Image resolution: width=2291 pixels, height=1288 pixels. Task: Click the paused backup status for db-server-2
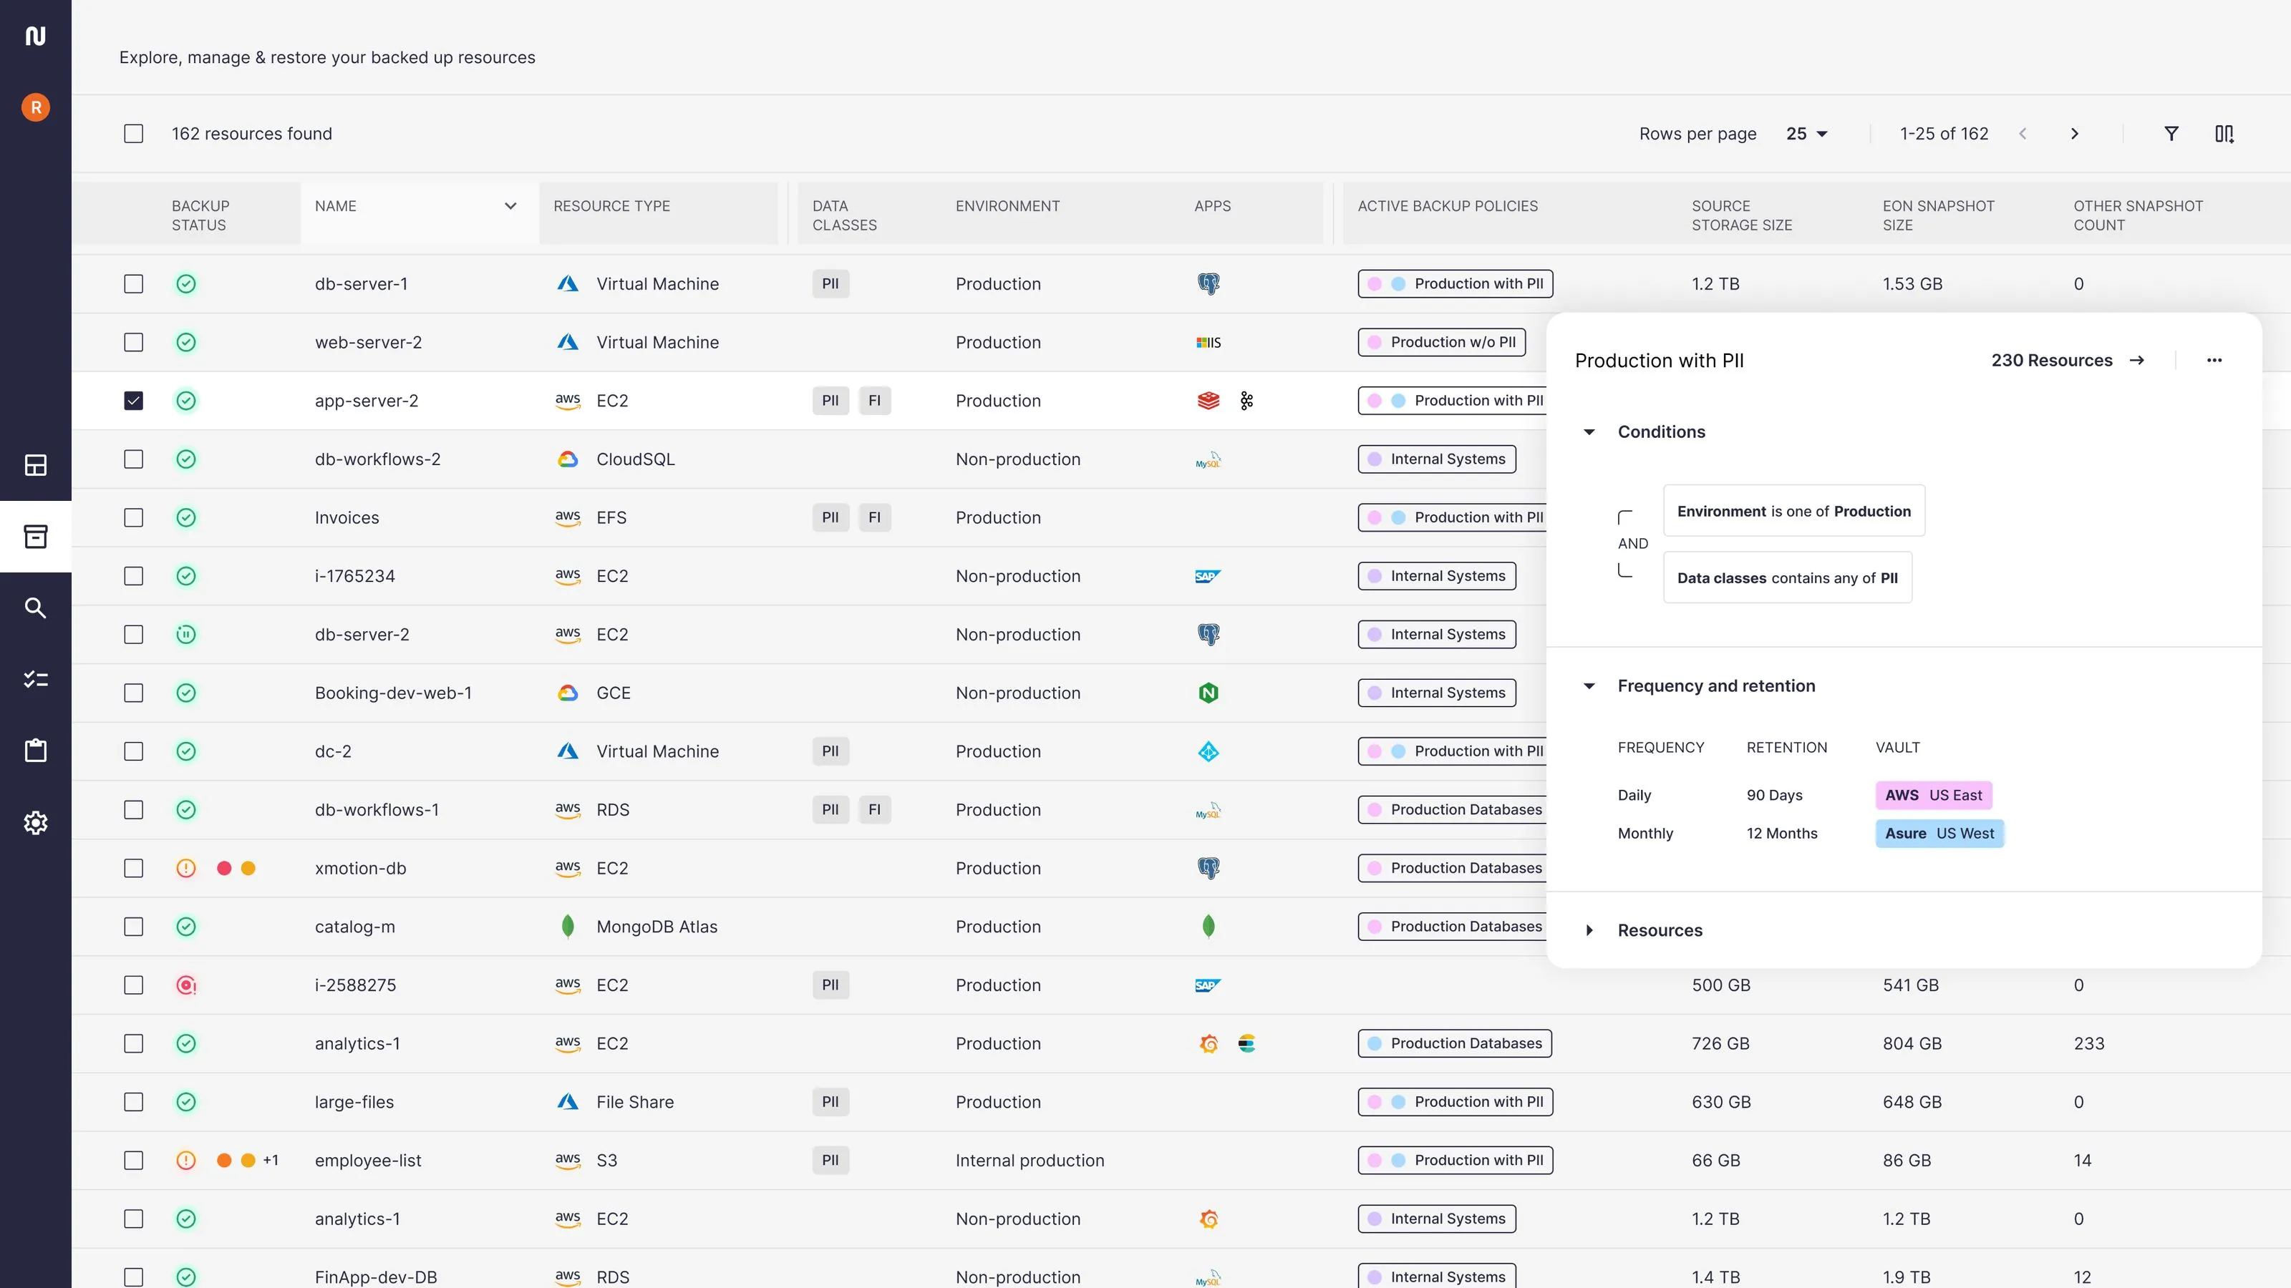pyautogui.click(x=186, y=635)
